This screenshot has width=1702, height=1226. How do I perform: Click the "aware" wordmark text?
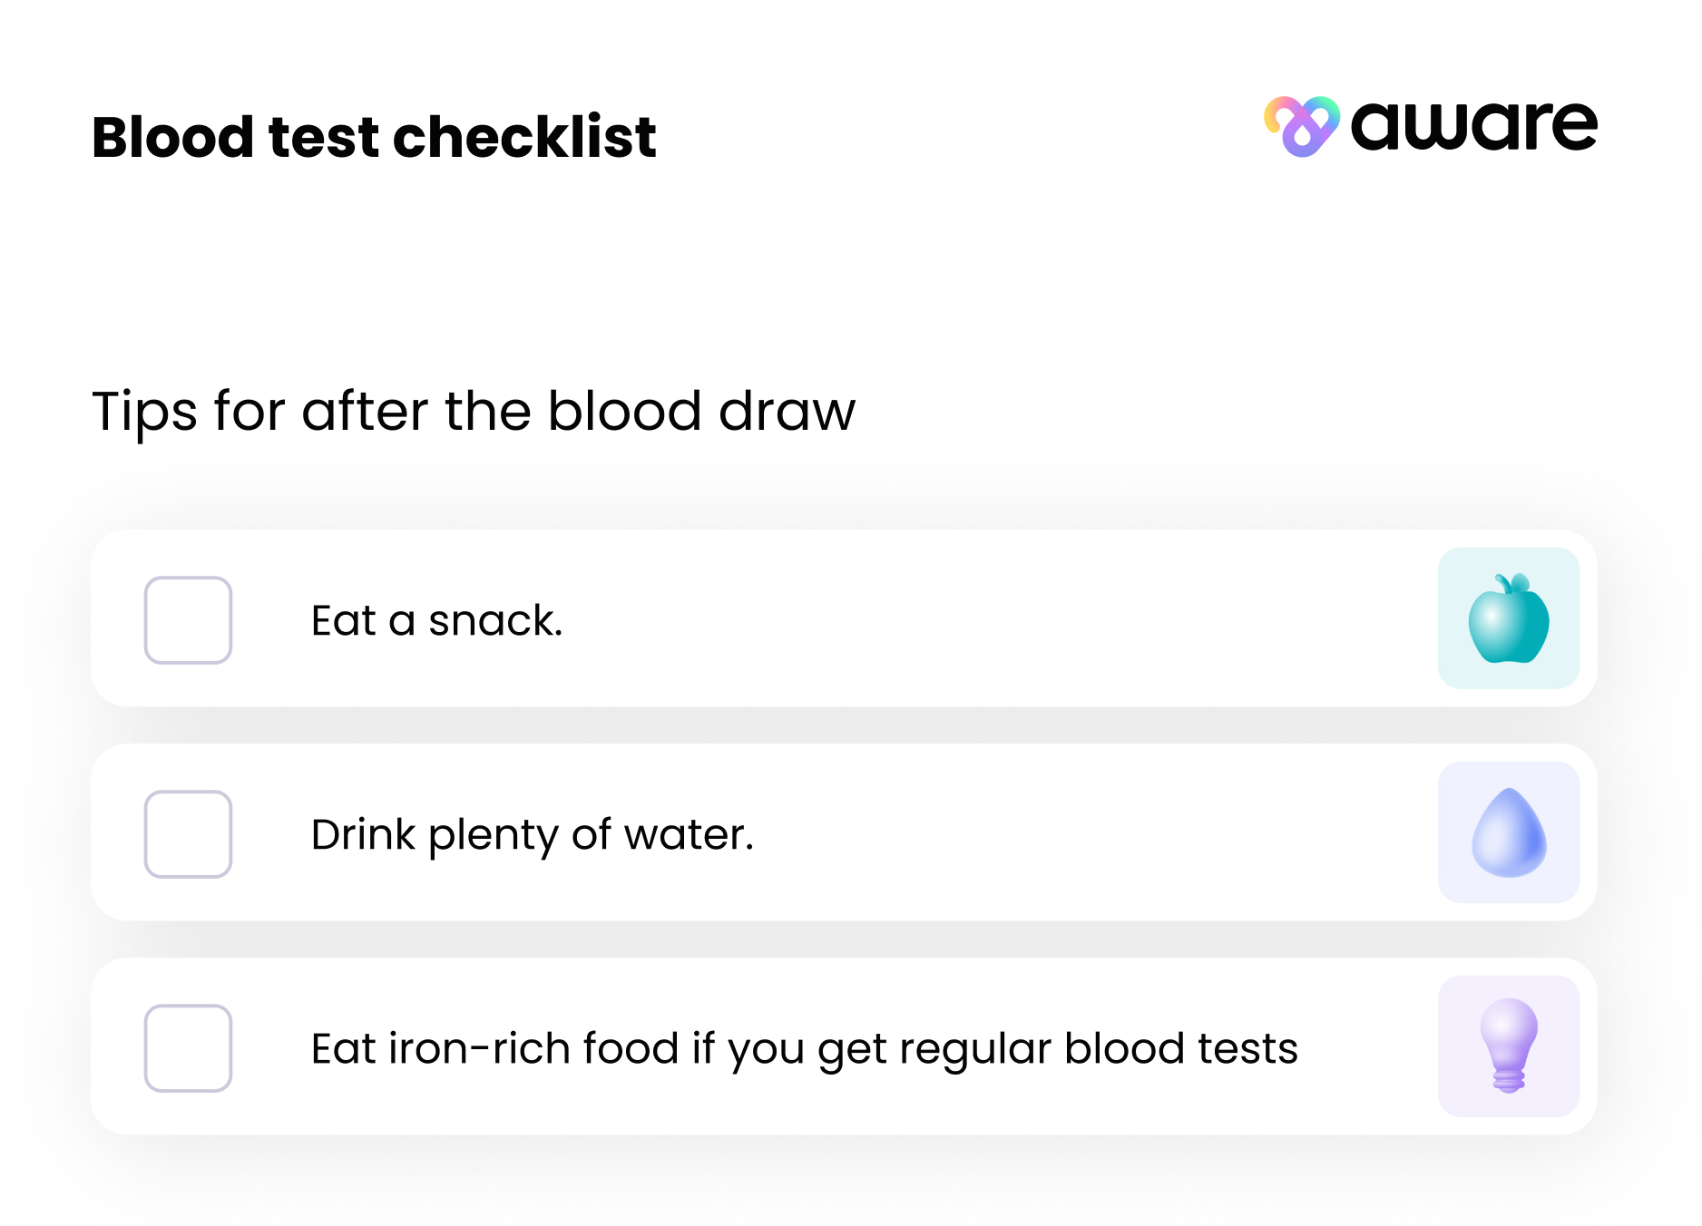coord(1473,127)
